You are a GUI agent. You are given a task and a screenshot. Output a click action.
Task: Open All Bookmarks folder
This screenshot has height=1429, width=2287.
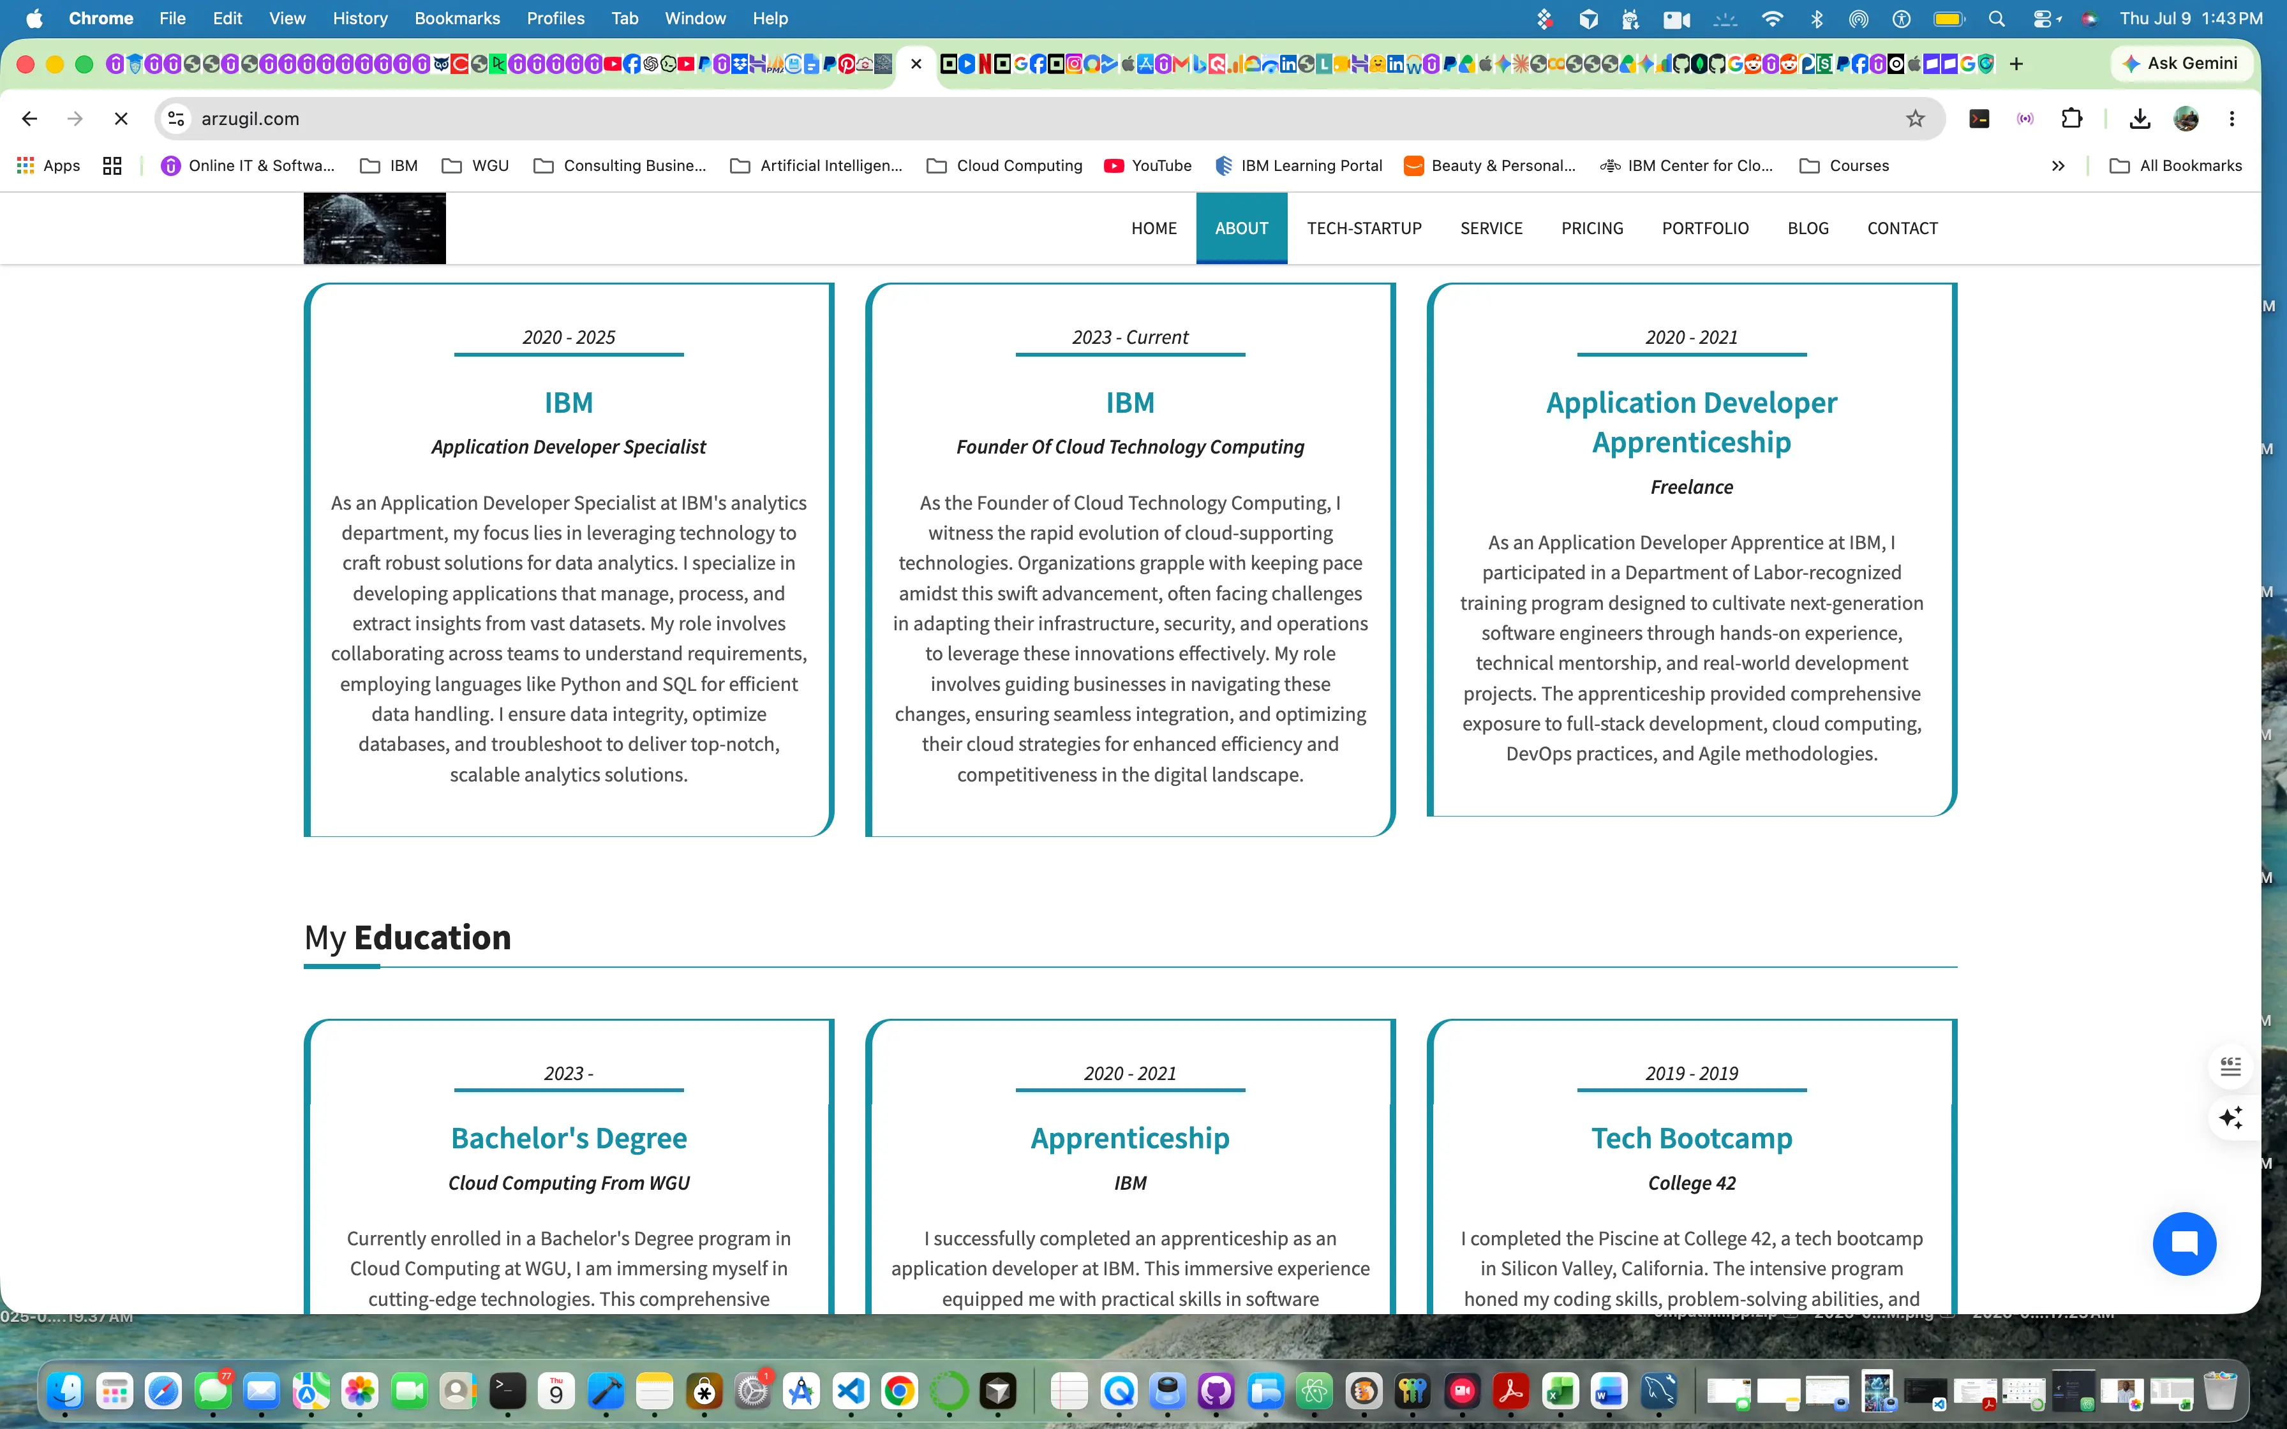point(2177,165)
